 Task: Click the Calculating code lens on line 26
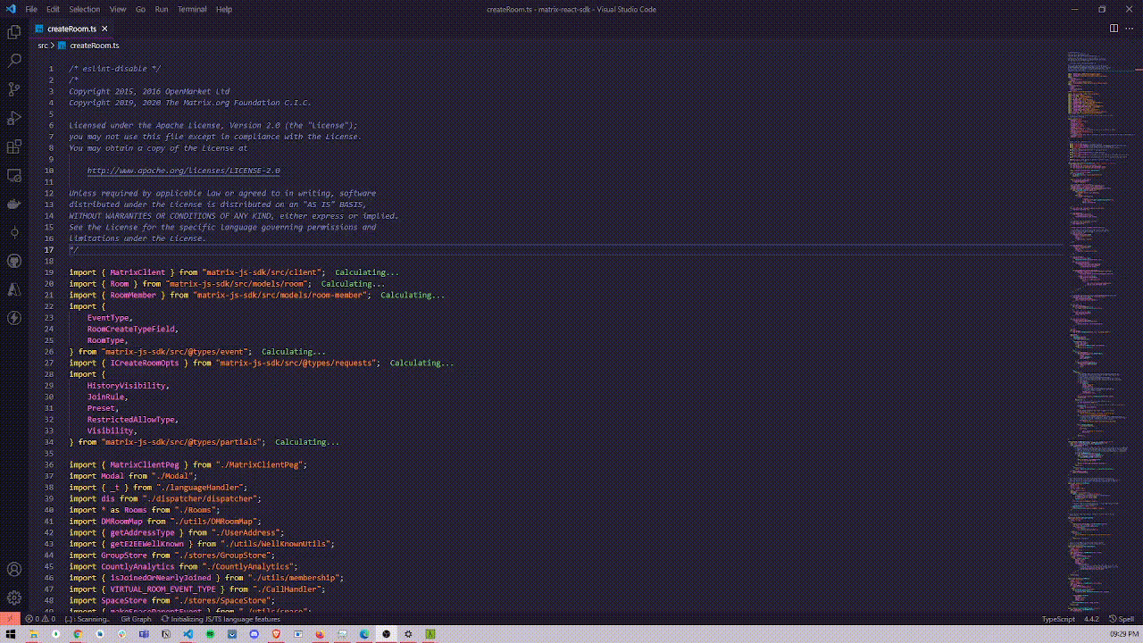(x=294, y=352)
